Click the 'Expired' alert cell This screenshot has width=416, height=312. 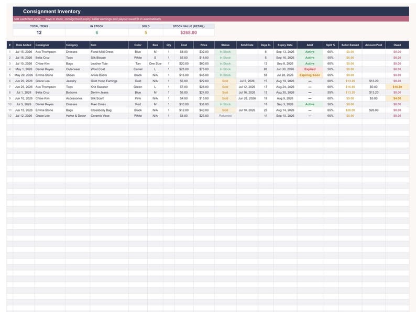click(x=310, y=69)
